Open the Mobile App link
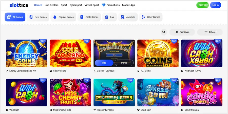228x114 pixels. tap(128, 5)
